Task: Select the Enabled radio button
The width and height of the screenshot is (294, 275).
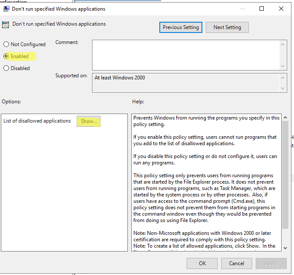Action: tap(6, 56)
